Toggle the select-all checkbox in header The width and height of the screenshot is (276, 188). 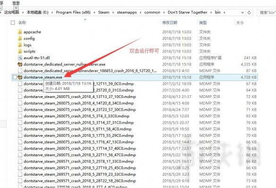(x=13, y=23)
